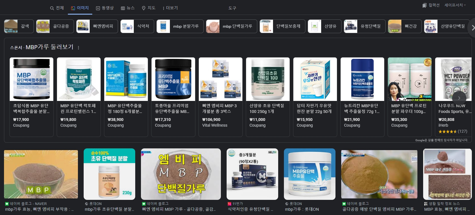Open MBP 유단백 프로틴 분말 product image
The width and height of the screenshot is (475, 215).
pyautogui.click(x=410, y=79)
